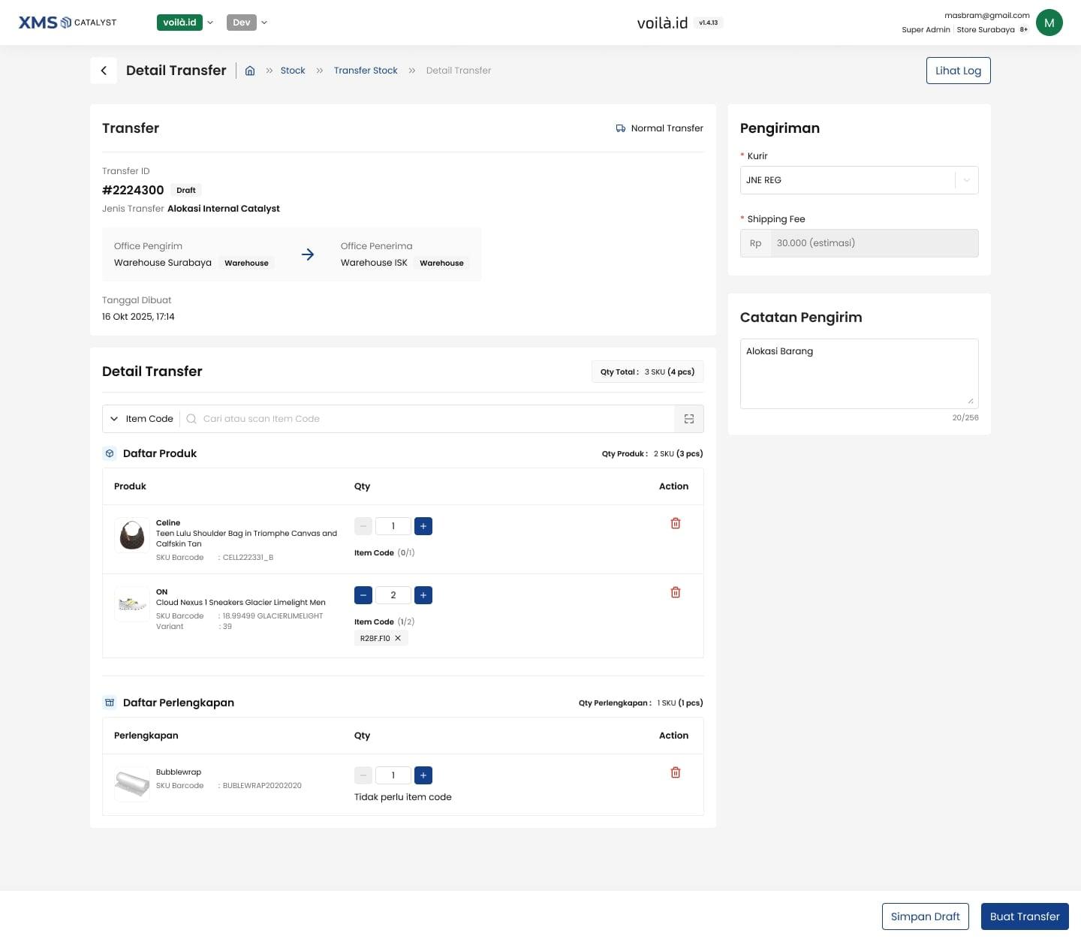Click the Catatan Pengirim notes textarea
Image resolution: width=1081 pixels, height=942 pixels.
[x=859, y=374]
